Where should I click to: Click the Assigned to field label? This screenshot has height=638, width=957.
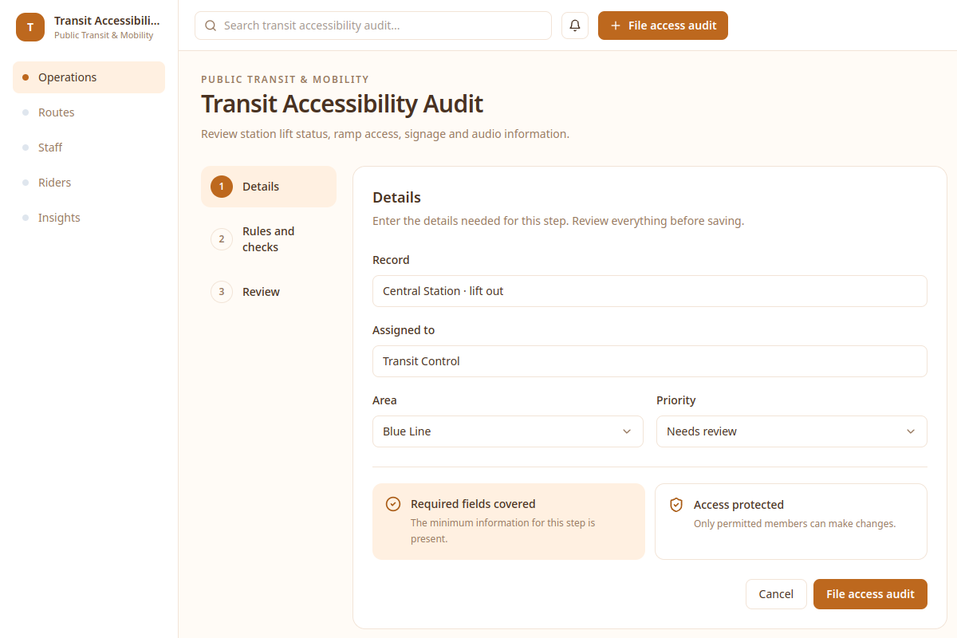(404, 330)
